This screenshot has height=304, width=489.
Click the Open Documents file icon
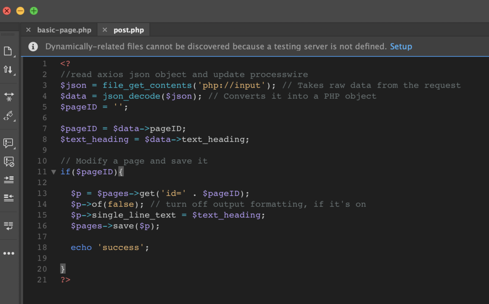click(7, 50)
